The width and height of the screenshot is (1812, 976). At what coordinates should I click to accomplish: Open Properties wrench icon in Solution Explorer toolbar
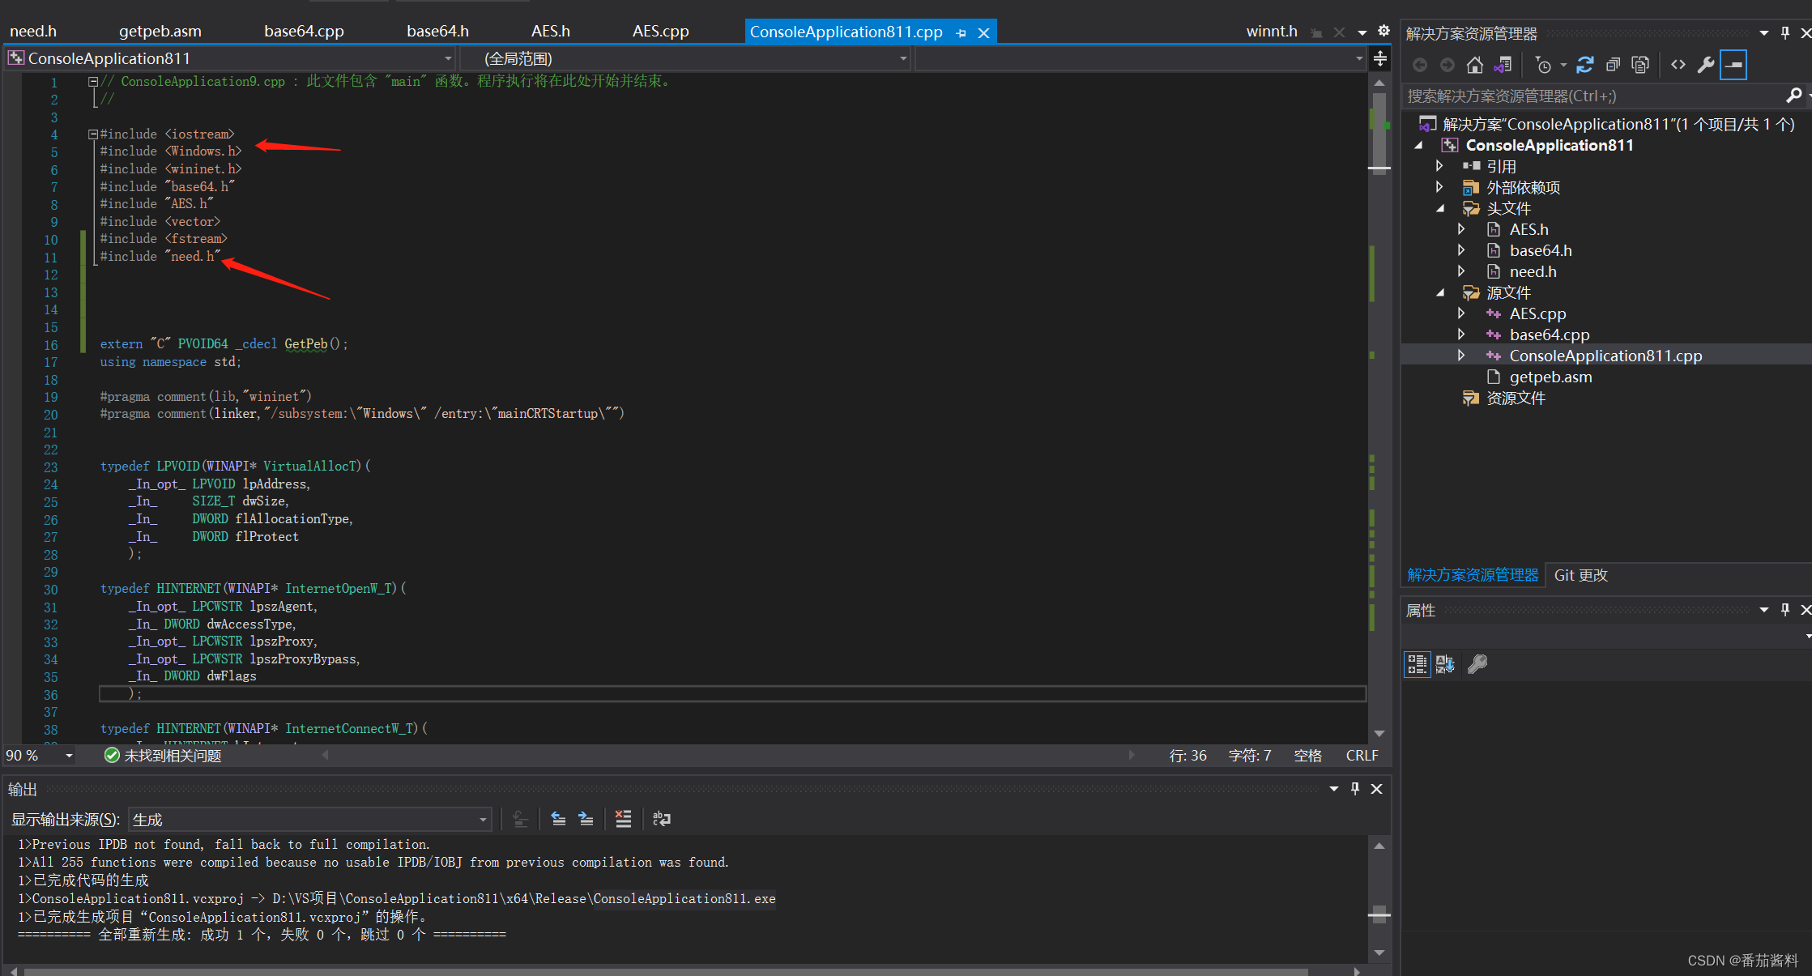click(x=1706, y=65)
